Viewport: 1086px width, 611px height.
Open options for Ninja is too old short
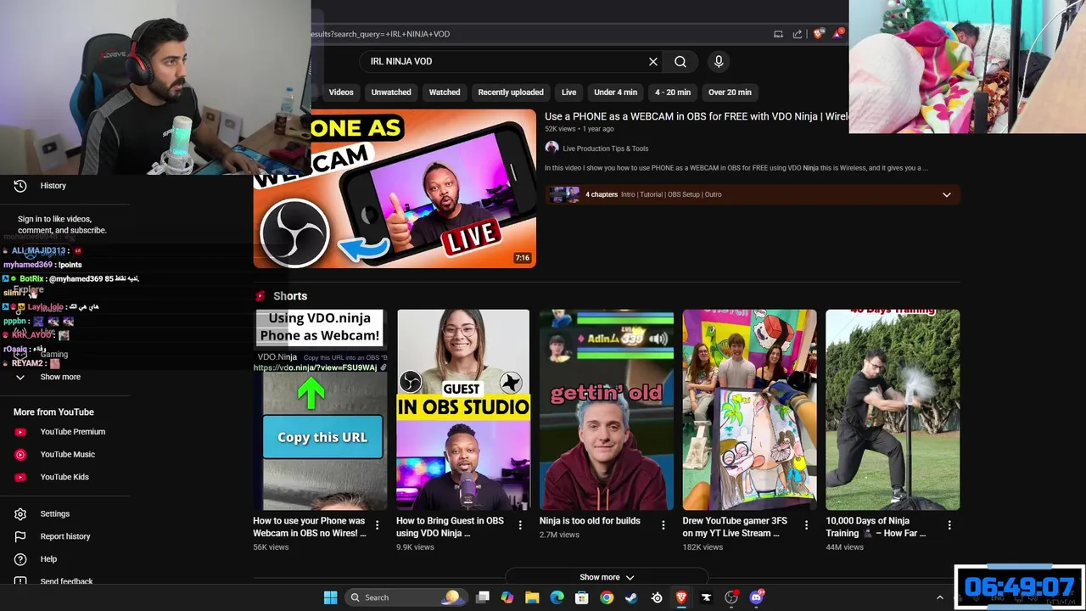coord(663,525)
